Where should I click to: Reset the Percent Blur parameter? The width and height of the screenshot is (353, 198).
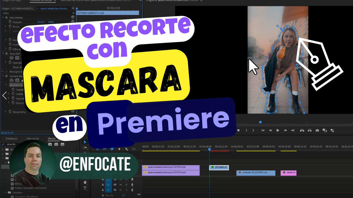[73, 112]
